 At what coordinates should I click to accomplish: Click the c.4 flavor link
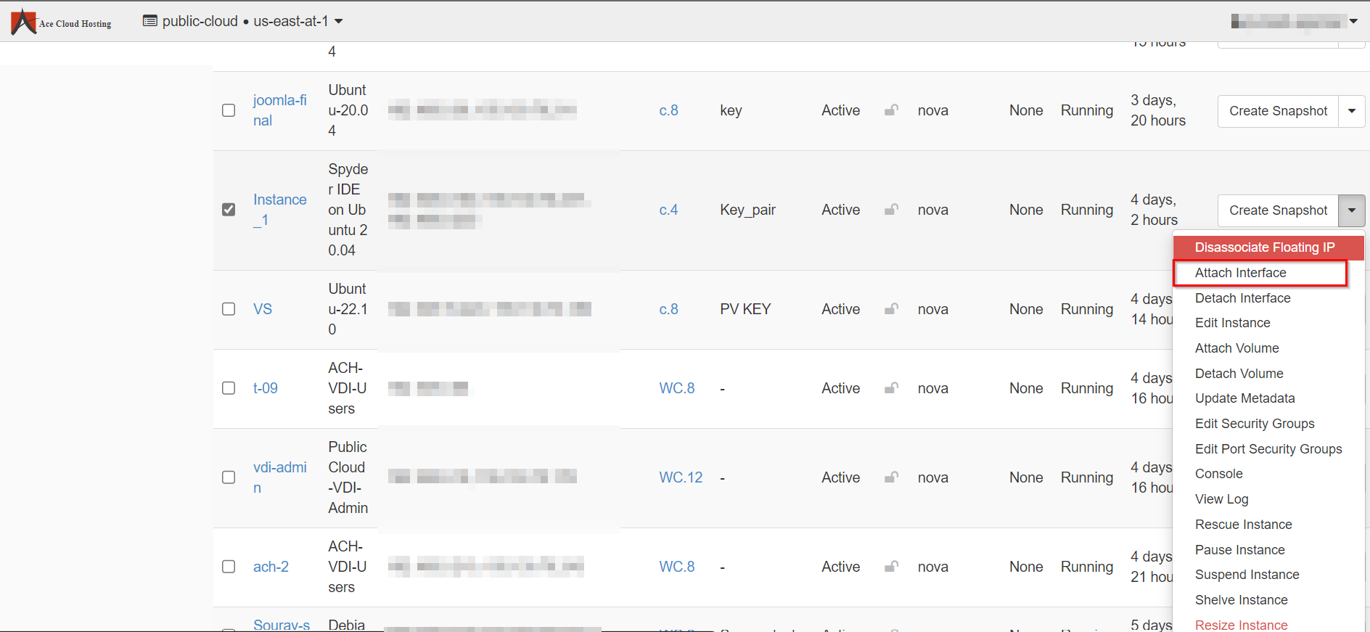click(x=668, y=210)
